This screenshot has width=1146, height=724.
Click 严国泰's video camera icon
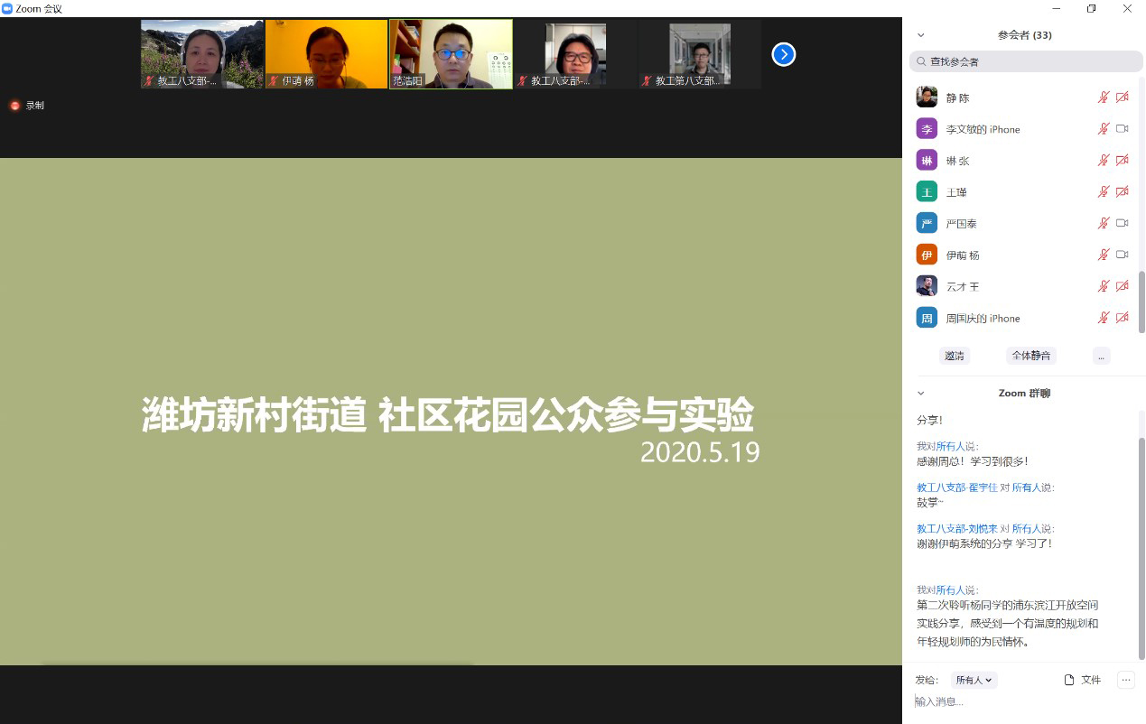1122,223
